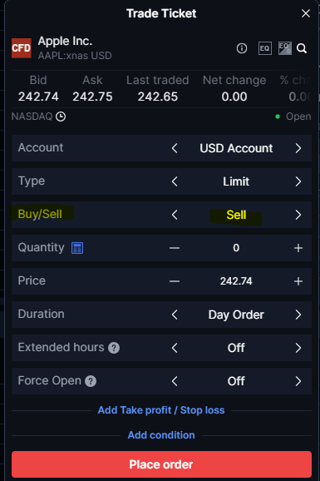Image resolution: width=320 pixels, height=481 pixels.
Task: Click the red Place order button
Action: pos(161,464)
